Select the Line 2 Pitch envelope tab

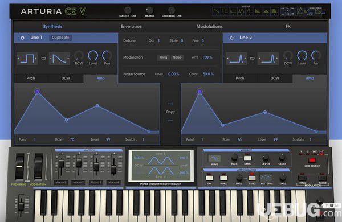click(x=240, y=78)
